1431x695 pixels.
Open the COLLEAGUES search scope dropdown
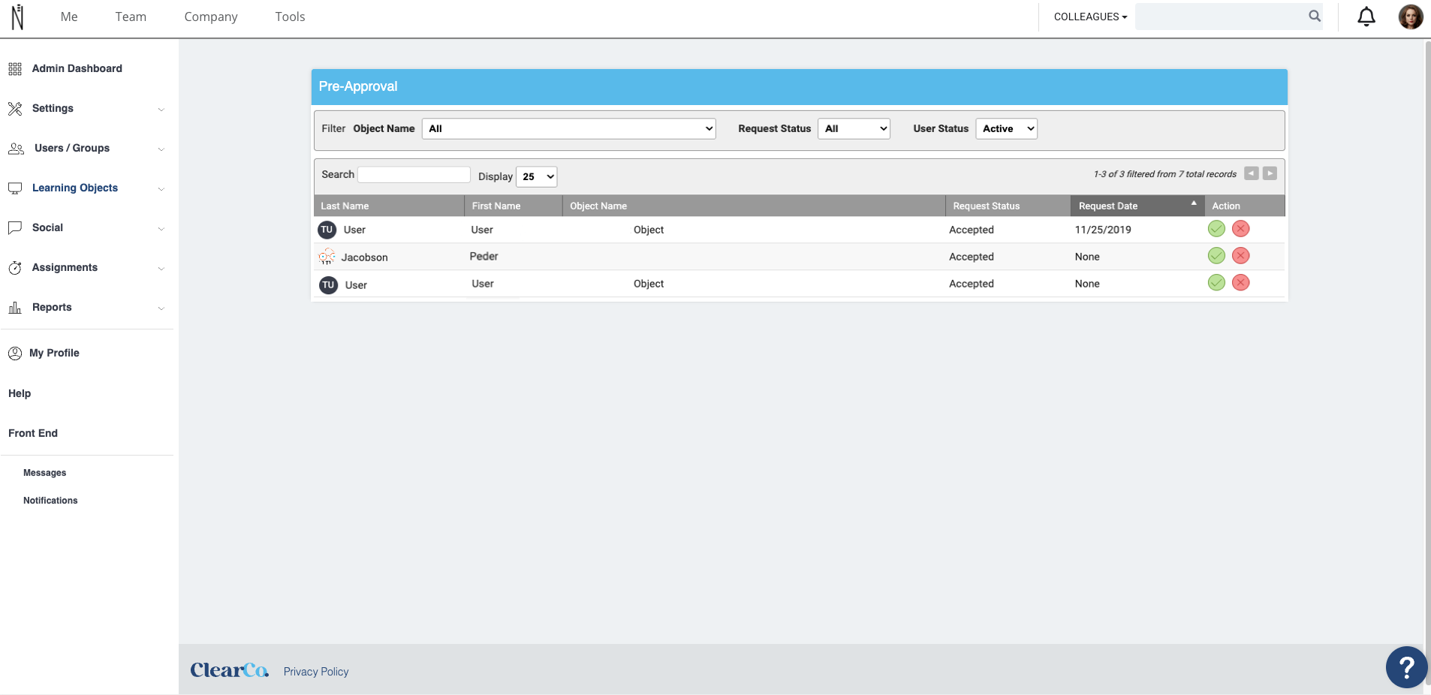tap(1090, 17)
